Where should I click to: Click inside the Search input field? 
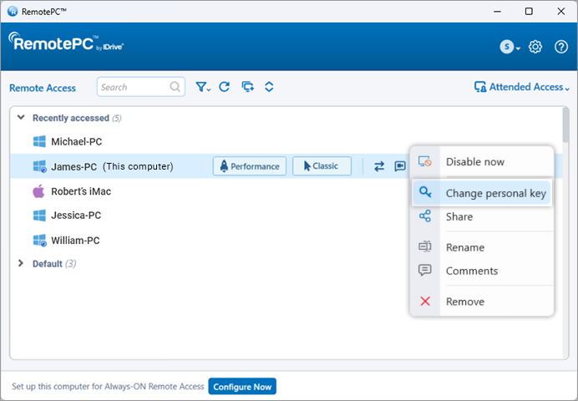[132, 87]
